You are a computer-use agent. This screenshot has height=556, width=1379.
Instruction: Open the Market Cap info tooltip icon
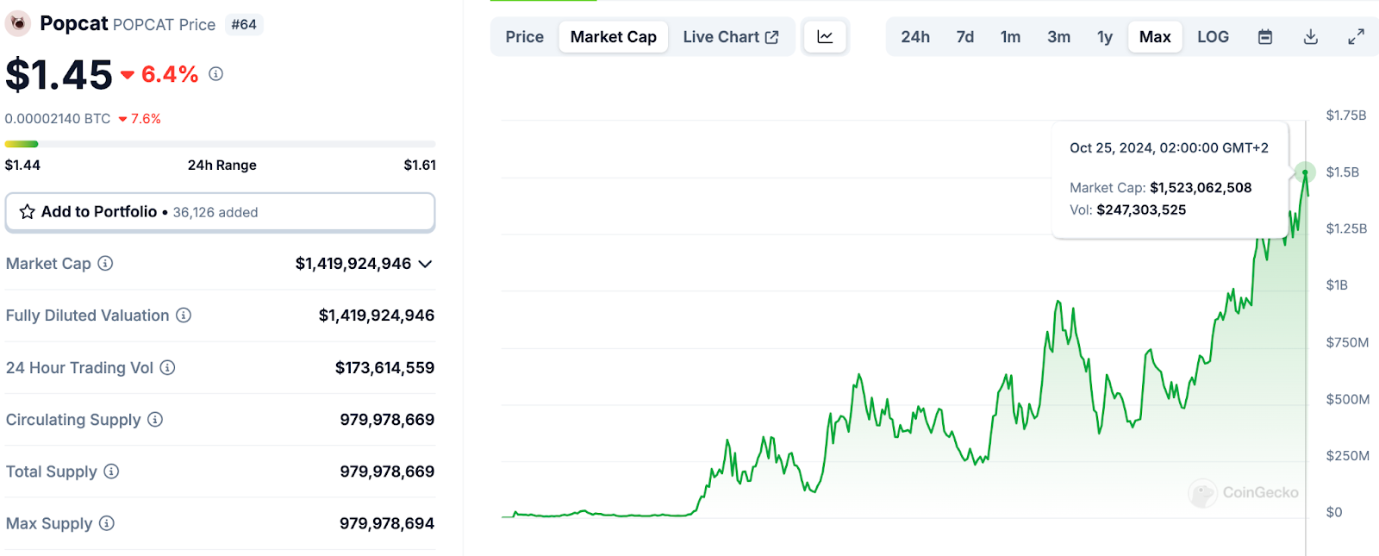tap(105, 263)
